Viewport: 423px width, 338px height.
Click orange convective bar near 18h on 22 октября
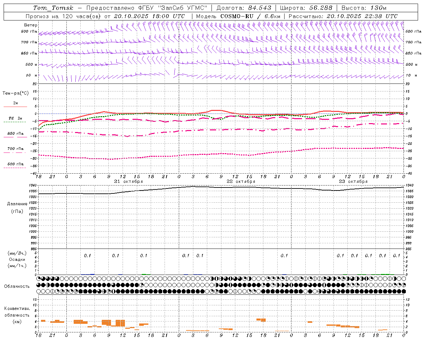click(261, 320)
